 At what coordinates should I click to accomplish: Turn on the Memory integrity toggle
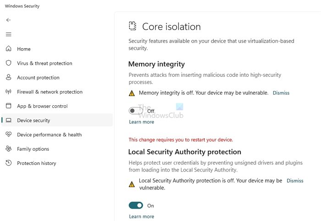pos(136,111)
